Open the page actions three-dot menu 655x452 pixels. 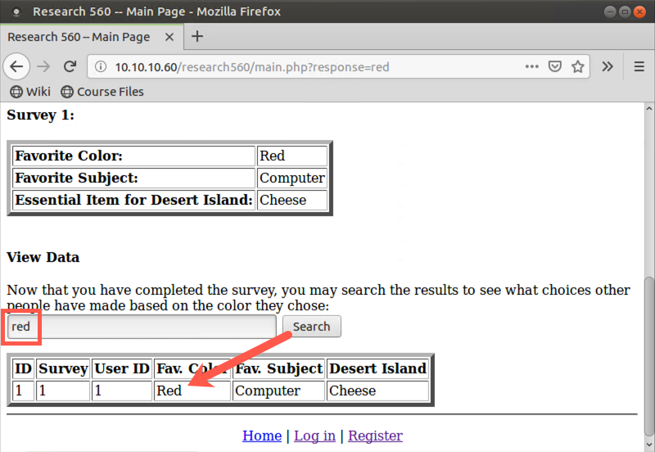point(531,66)
